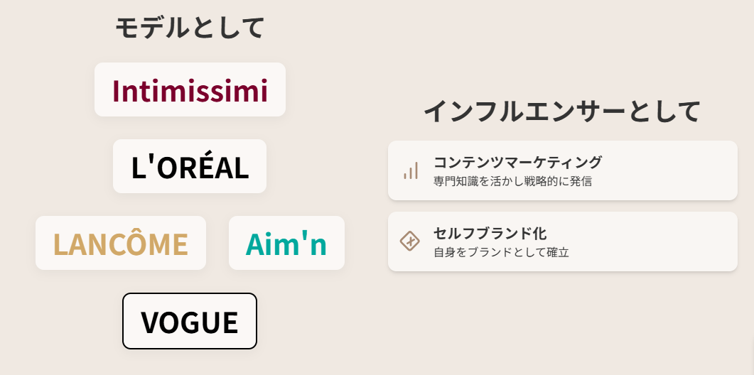Click the teal-colored brand name text
Screen dimensions: 754x375
pos(286,244)
